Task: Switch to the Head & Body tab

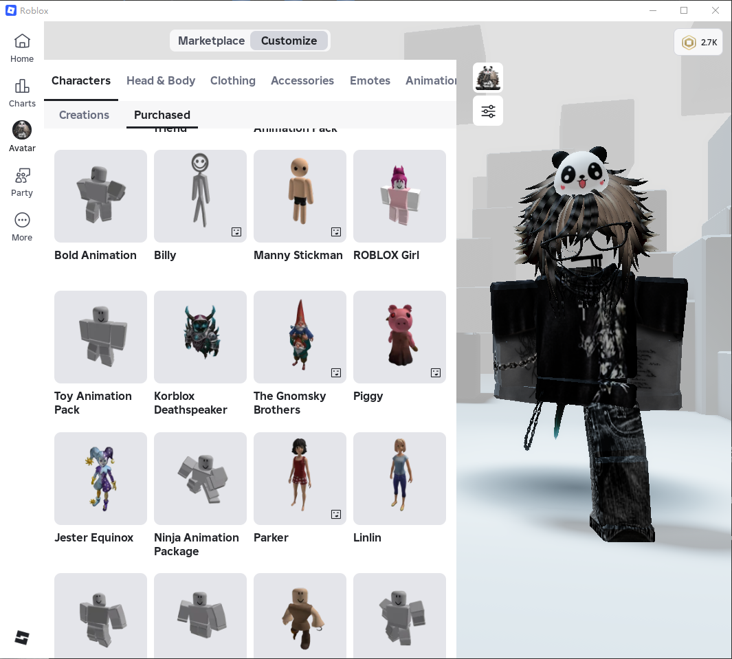Action: click(x=161, y=80)
